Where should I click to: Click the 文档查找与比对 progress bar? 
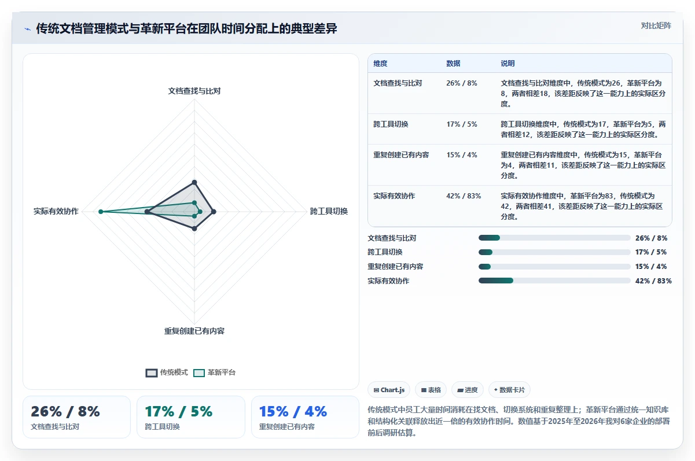click(554, 238)
